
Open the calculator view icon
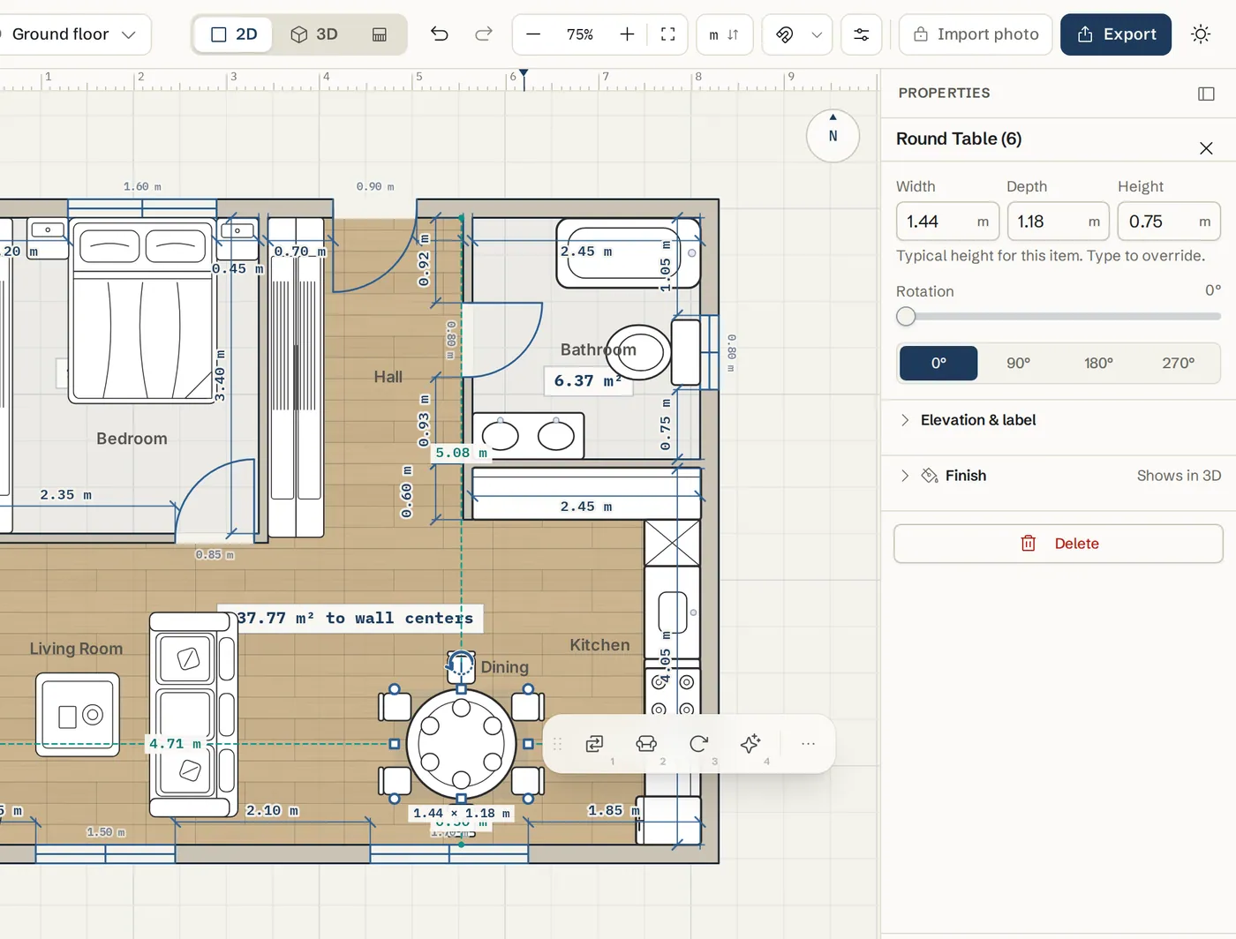(x=380, y=34)
